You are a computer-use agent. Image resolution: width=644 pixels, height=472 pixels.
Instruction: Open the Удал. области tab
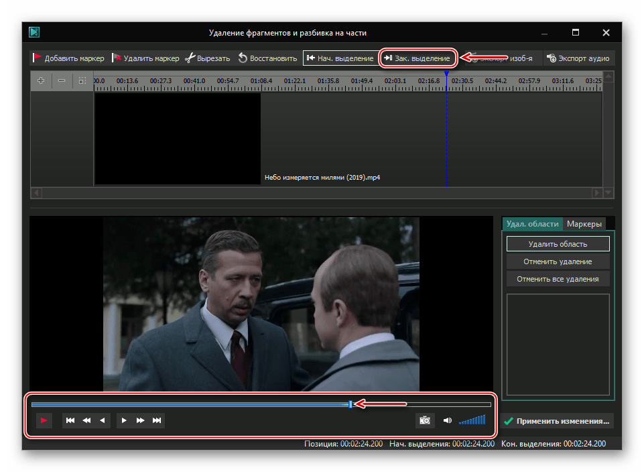(532, 224)
